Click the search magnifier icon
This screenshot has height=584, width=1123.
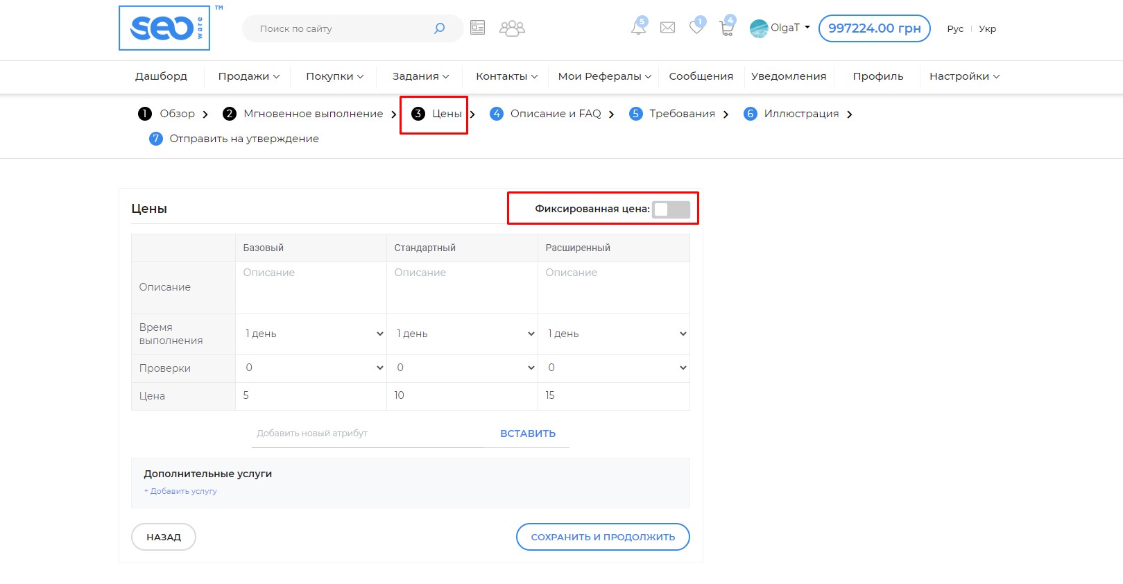[x=439, y=28]
